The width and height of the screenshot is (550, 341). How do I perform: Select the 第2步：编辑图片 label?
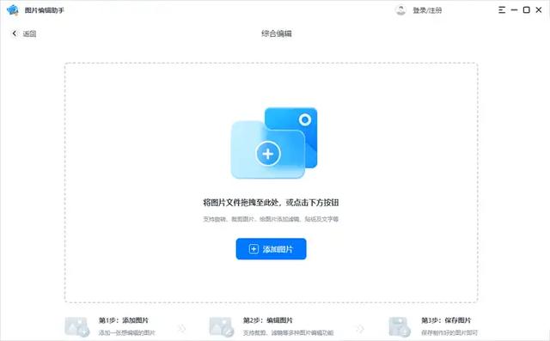pos(267,320)
